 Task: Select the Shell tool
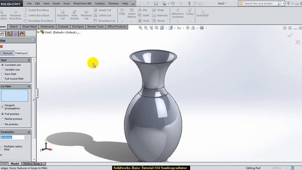pos(143,21)
